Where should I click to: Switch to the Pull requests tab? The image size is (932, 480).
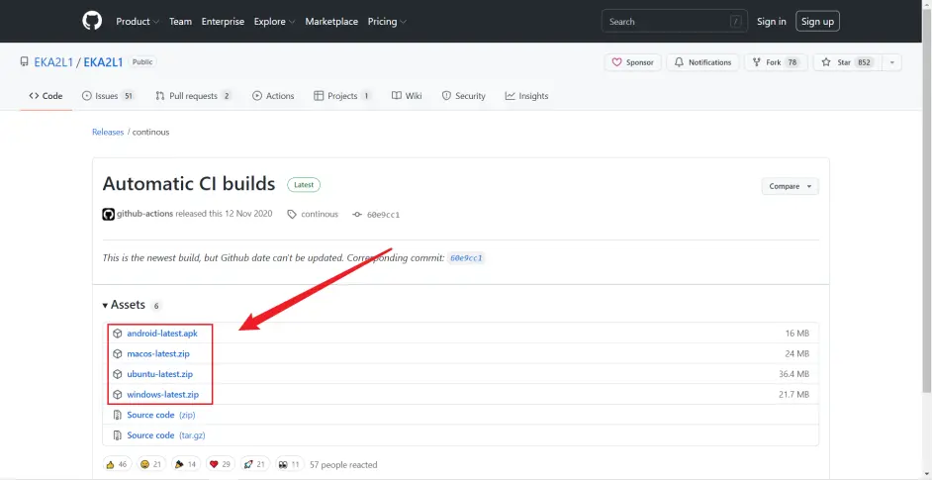tap(193, 96)
